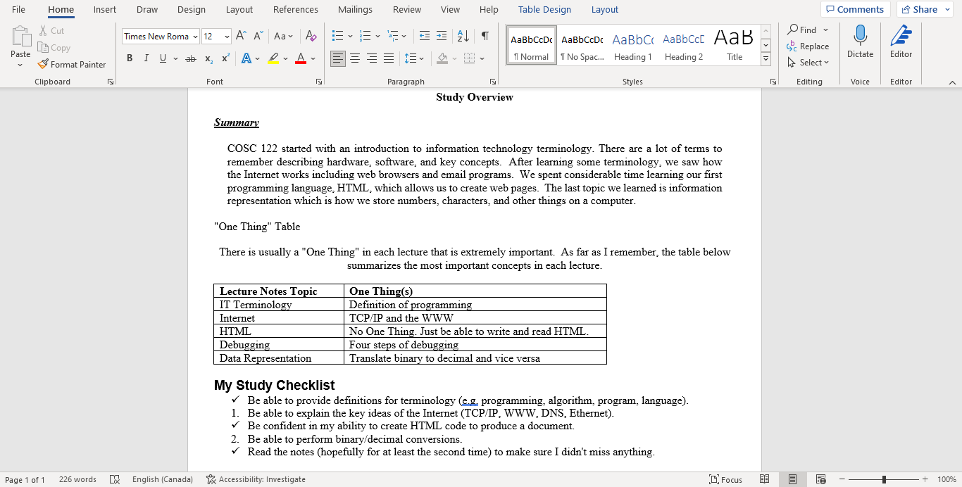962x487 pixels.
Task: Click Accessibility: Investigate in status bar
Action: (256, 479)
